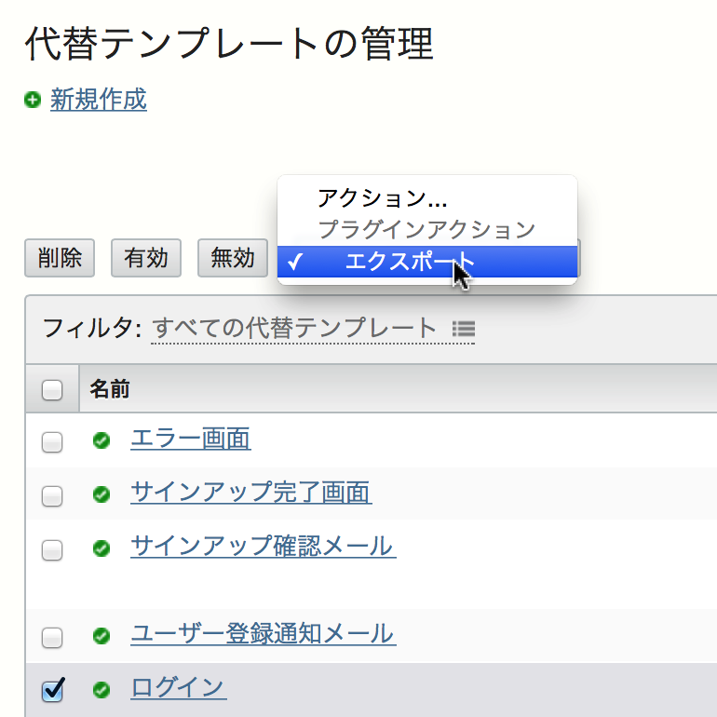Click green status icon beside サインアップ確認メール
Image resolution: width=717 pixels, height=717 pixels.
coord(101,548)
